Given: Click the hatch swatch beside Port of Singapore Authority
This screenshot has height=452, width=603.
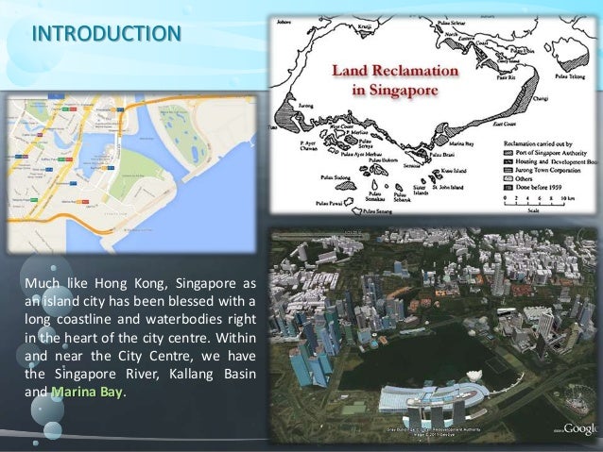Looking at the screenshot, I should point(508,153).
